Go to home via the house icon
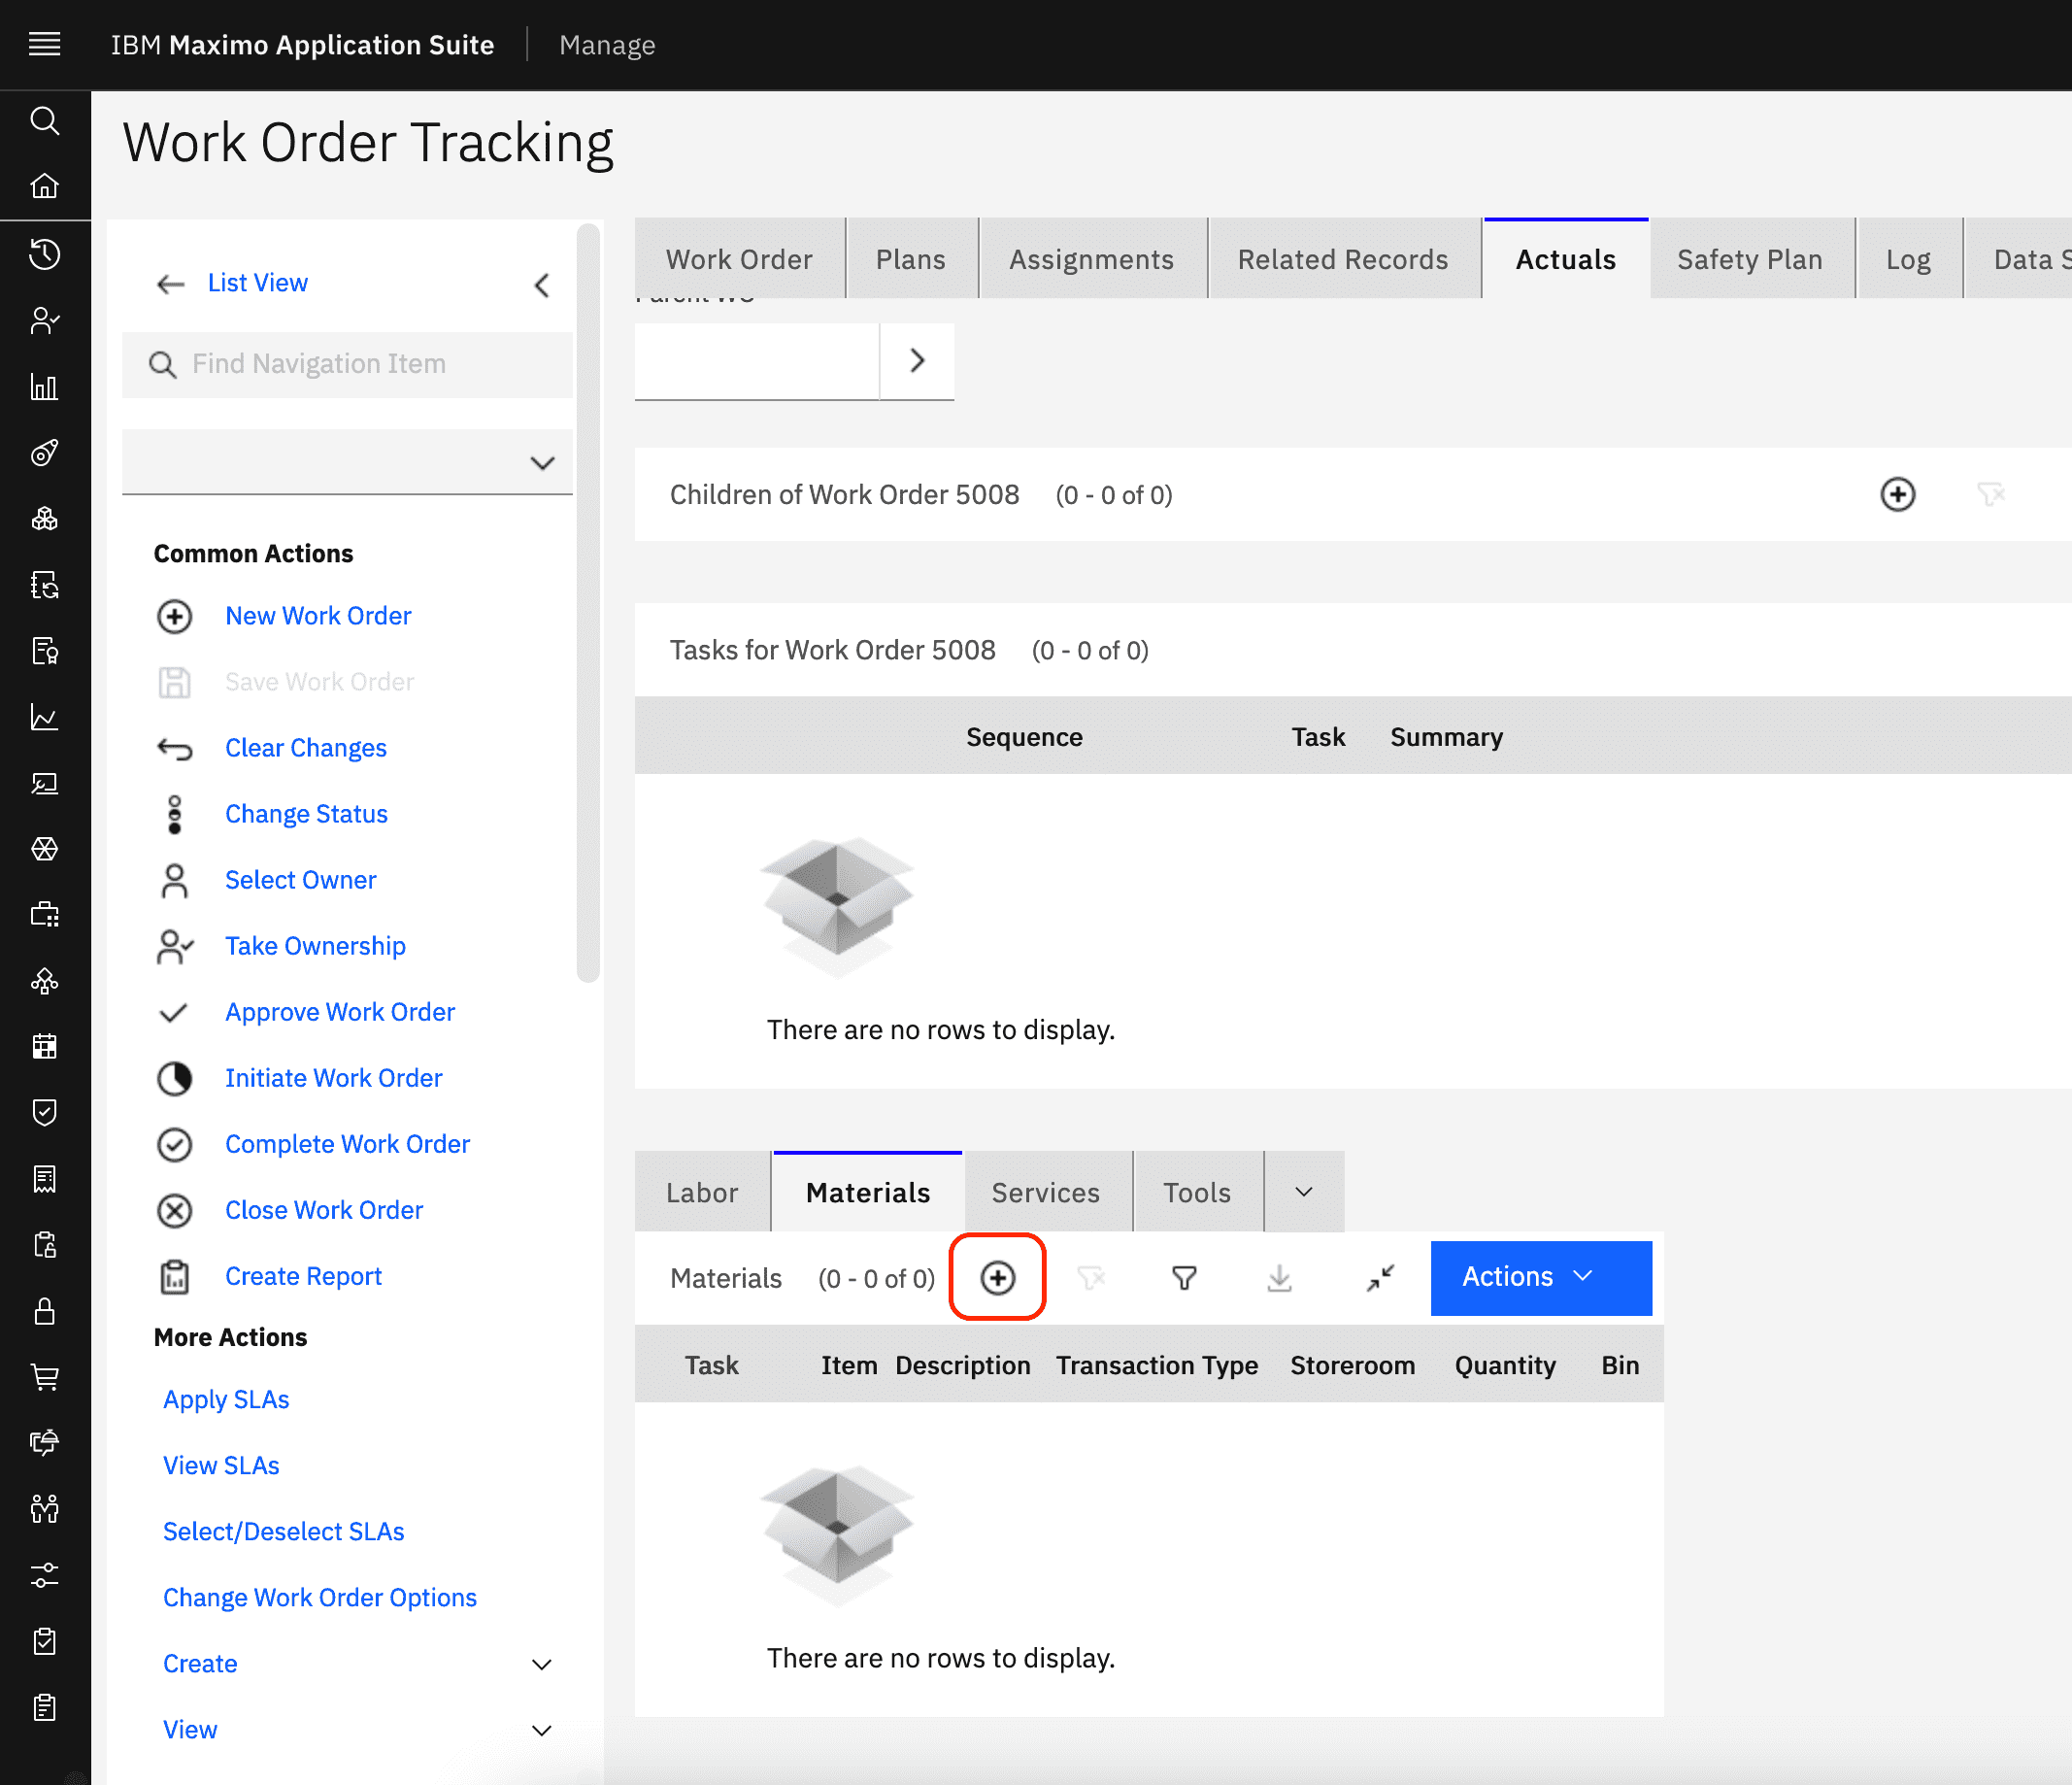The image size is (2072, 1785). (45, 186)
